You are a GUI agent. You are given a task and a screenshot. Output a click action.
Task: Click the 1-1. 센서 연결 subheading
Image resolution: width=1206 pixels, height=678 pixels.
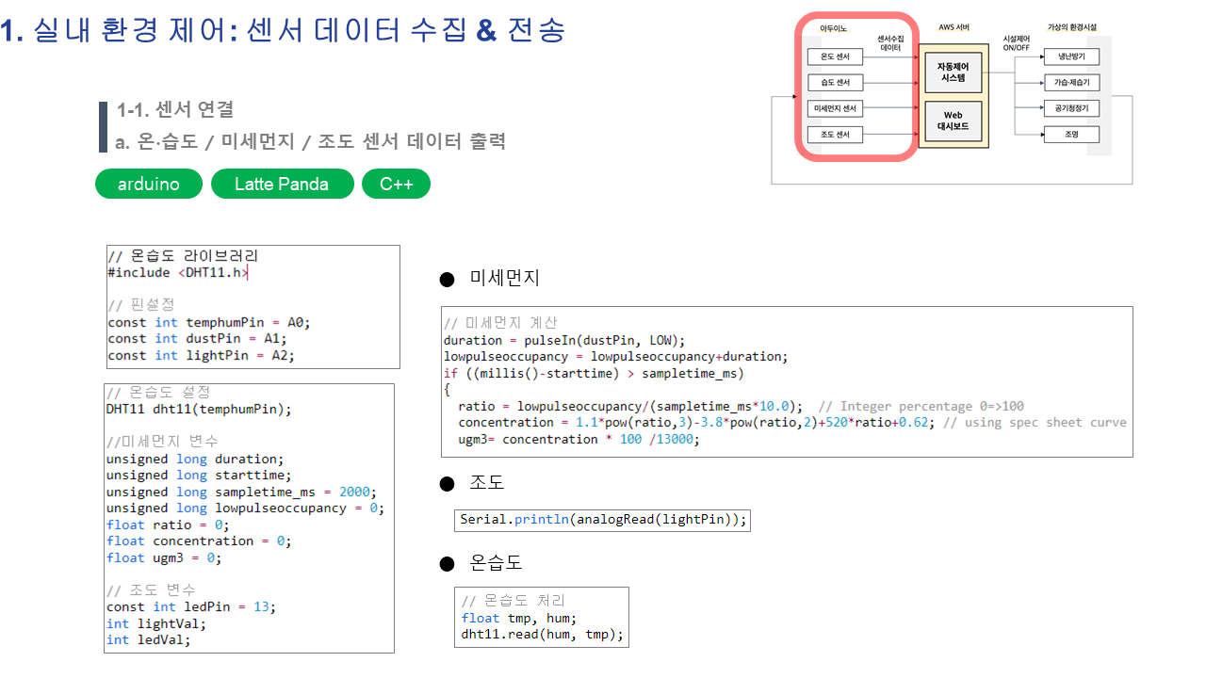pyautogui.click(x=175, y=110)
